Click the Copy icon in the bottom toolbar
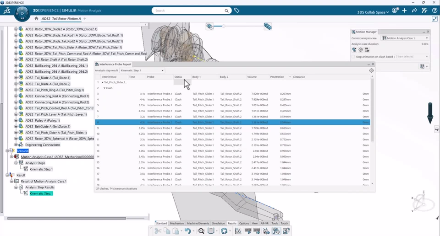 coord(167,231)
